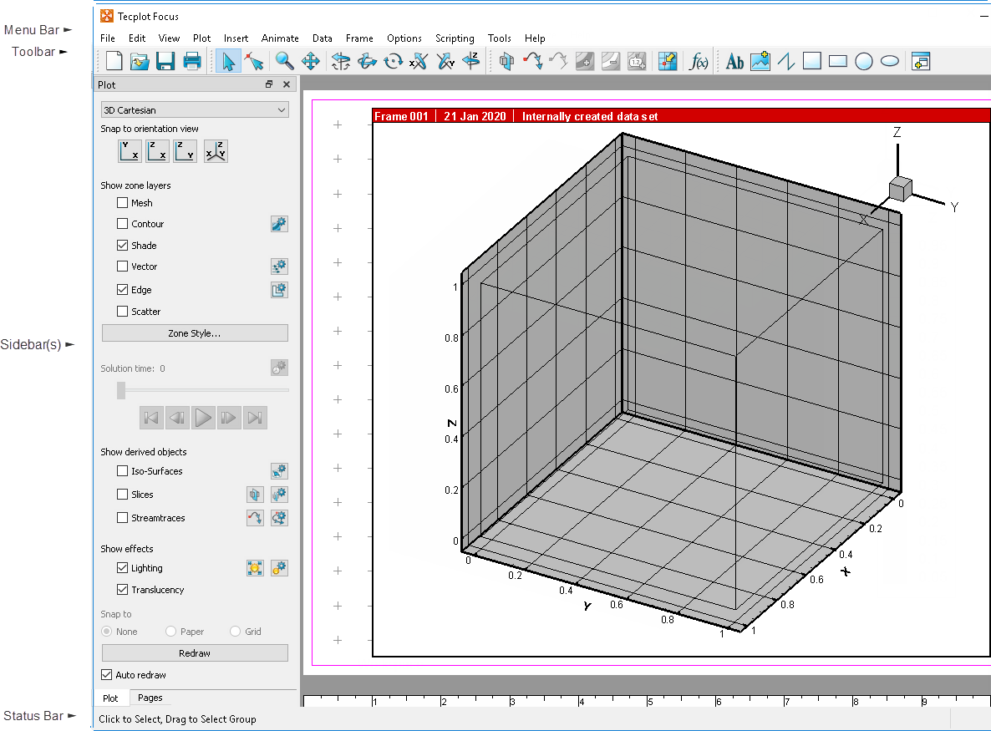Open the Insert menu

[236, 38]
